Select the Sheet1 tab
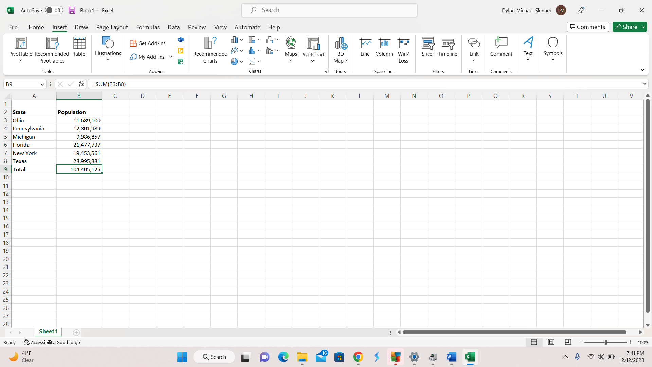This screenshot has height=367, width=652. (x=48, y=331)
